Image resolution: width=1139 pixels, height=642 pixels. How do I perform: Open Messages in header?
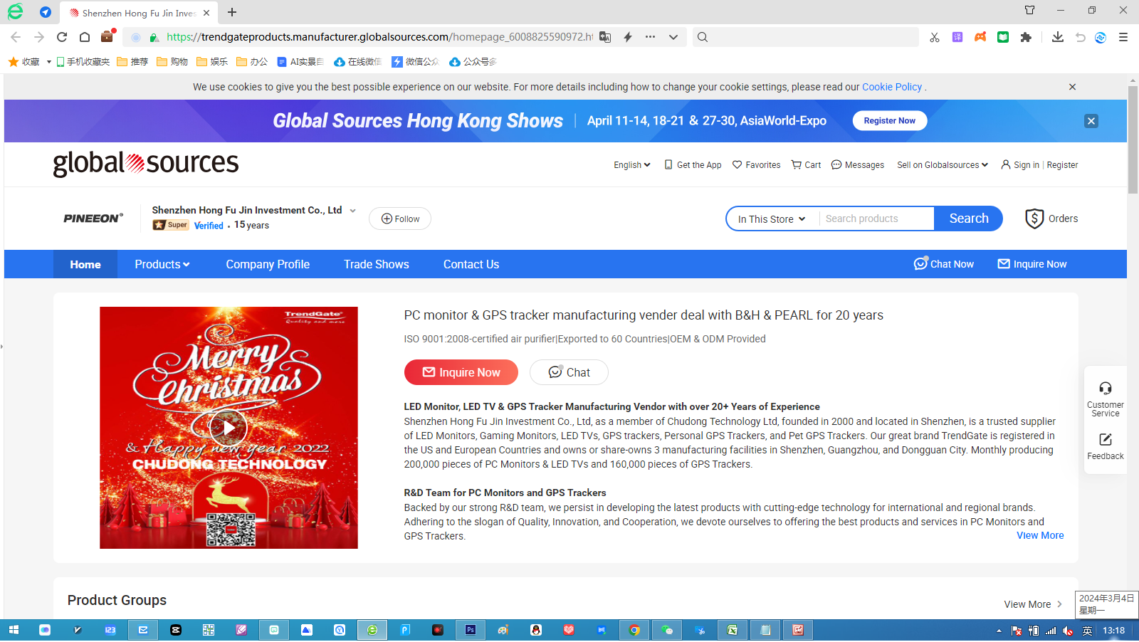pos(858,164)
